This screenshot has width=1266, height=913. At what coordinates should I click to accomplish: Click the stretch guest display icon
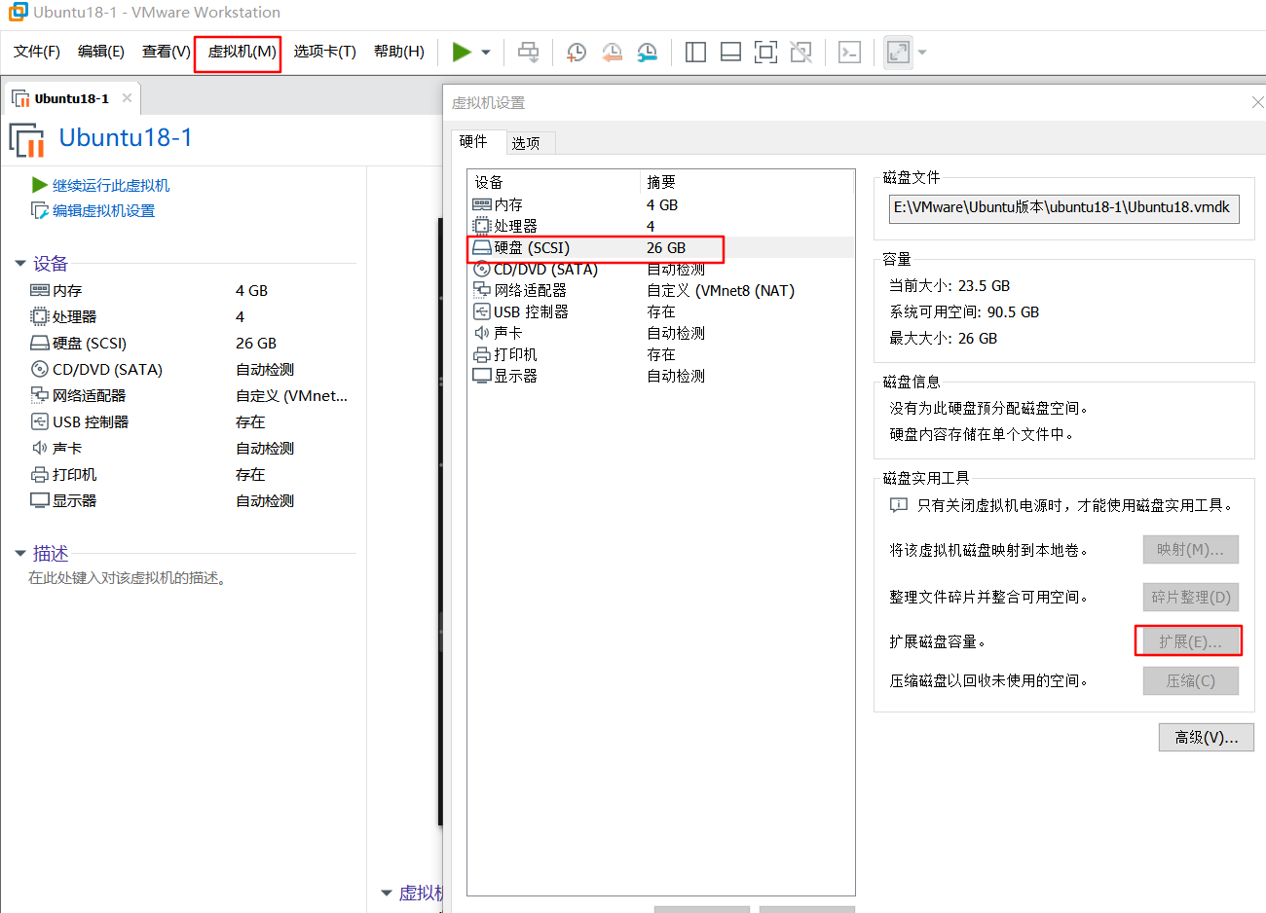tap(896, 52)
